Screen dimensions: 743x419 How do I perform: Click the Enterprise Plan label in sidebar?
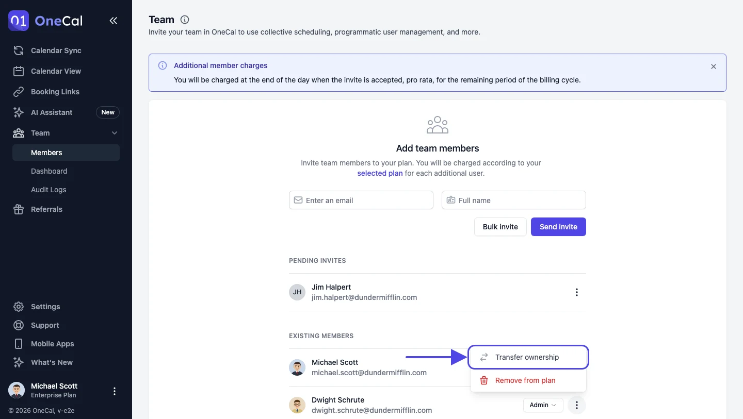click(54, 395)
